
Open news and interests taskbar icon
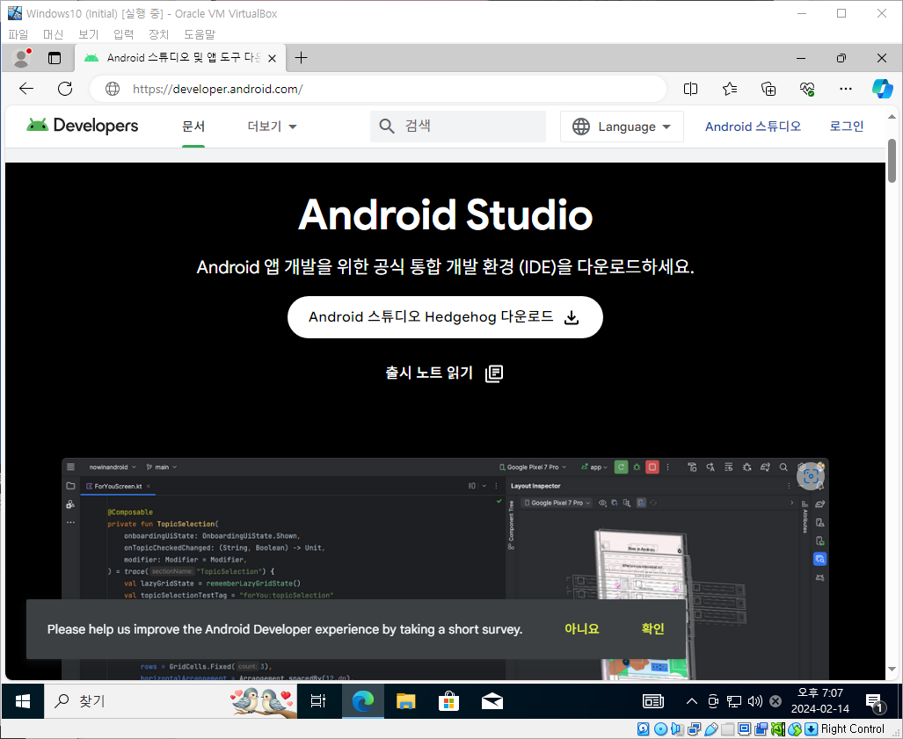click(x=653, y=701)
